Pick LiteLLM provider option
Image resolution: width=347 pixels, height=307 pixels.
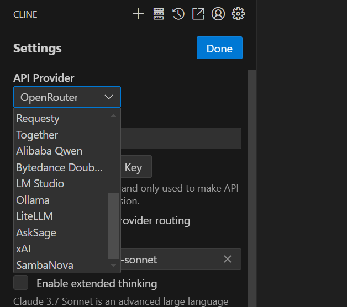pyautogui.click(x=61, y=216)
